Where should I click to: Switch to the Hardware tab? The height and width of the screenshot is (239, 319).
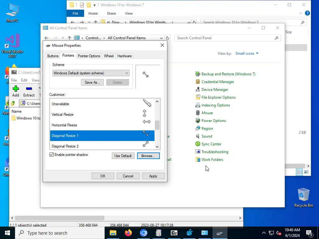[x=124, y=56]
